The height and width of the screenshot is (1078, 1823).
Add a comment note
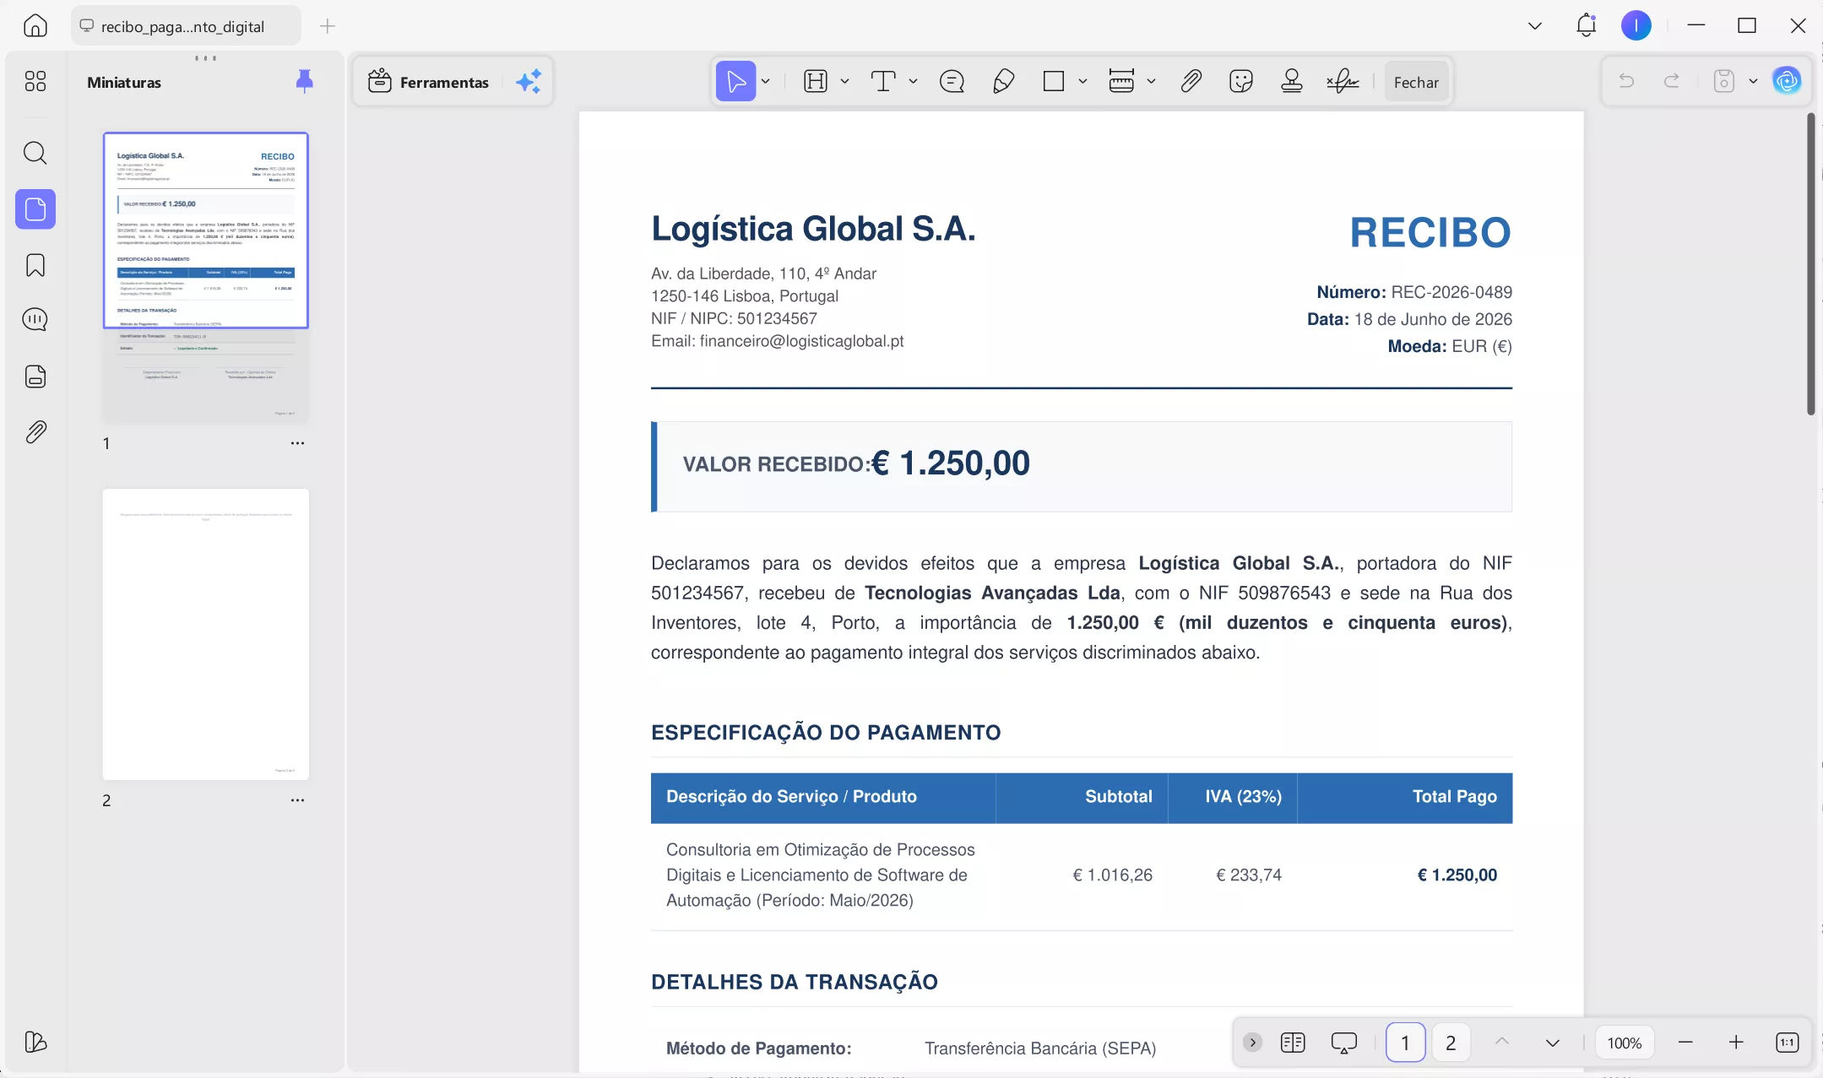coord(952,81)
